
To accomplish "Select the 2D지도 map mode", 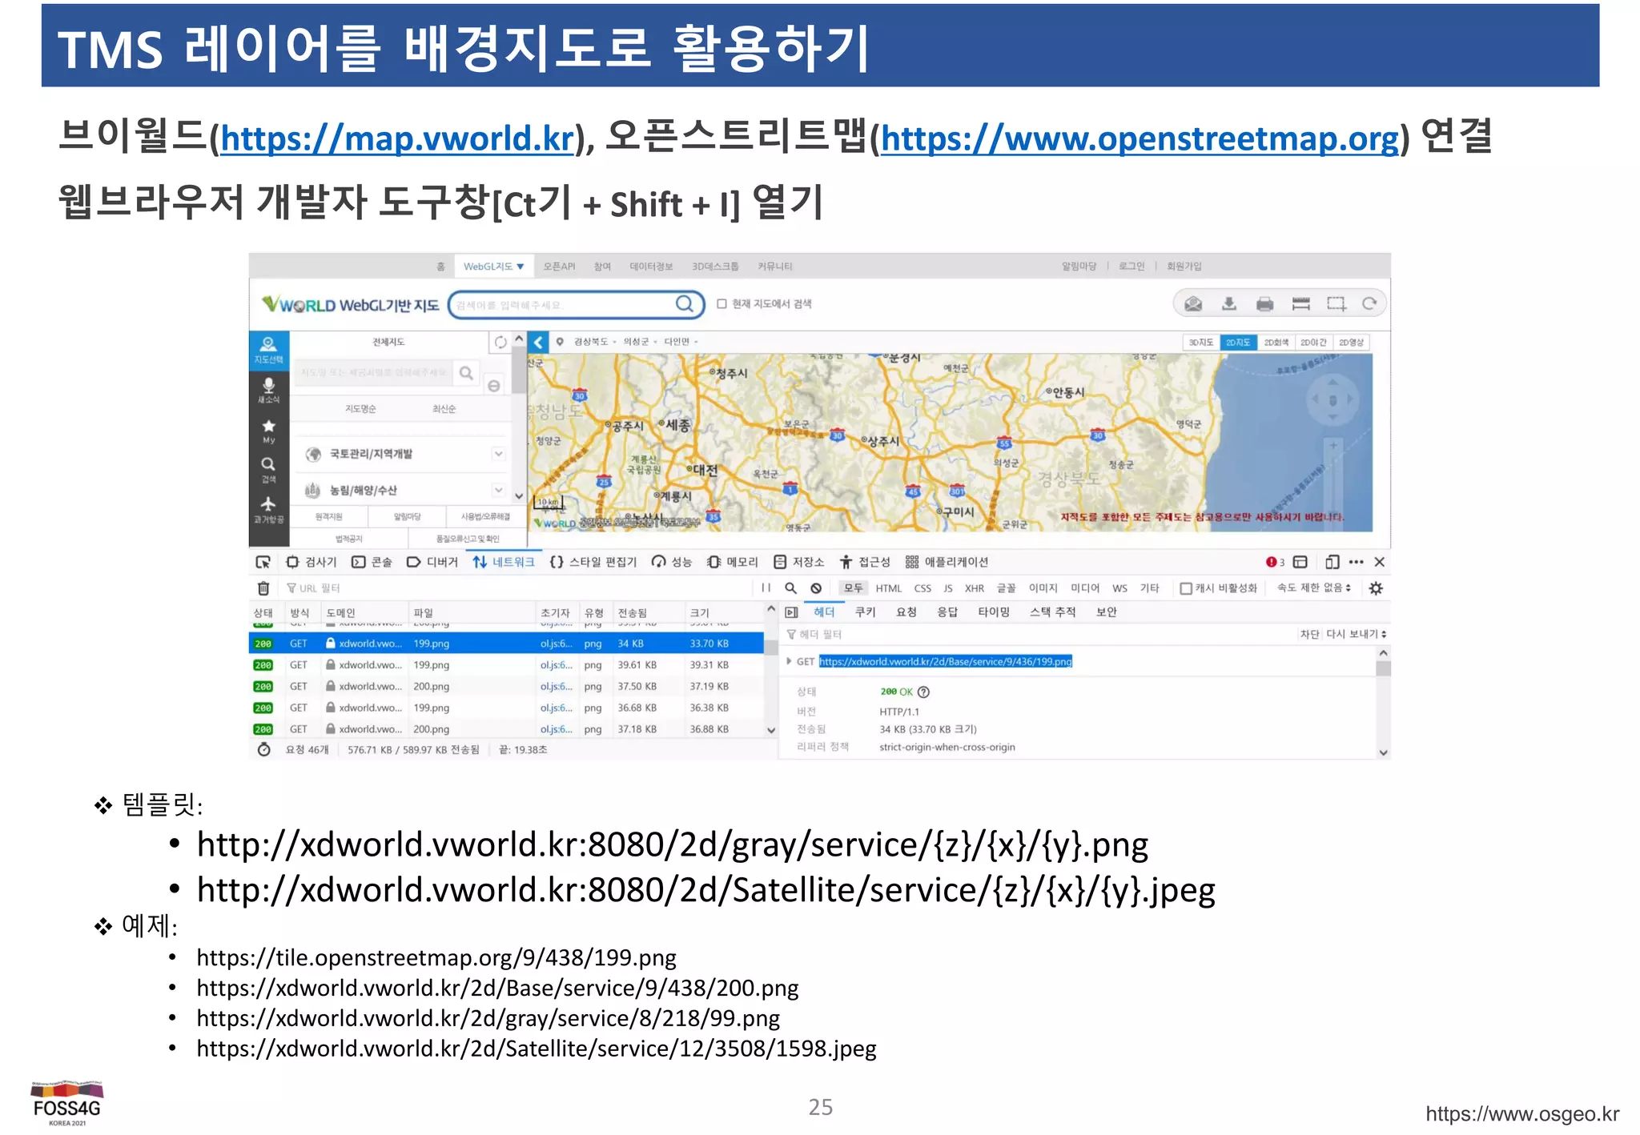I will coord(1237,343).
